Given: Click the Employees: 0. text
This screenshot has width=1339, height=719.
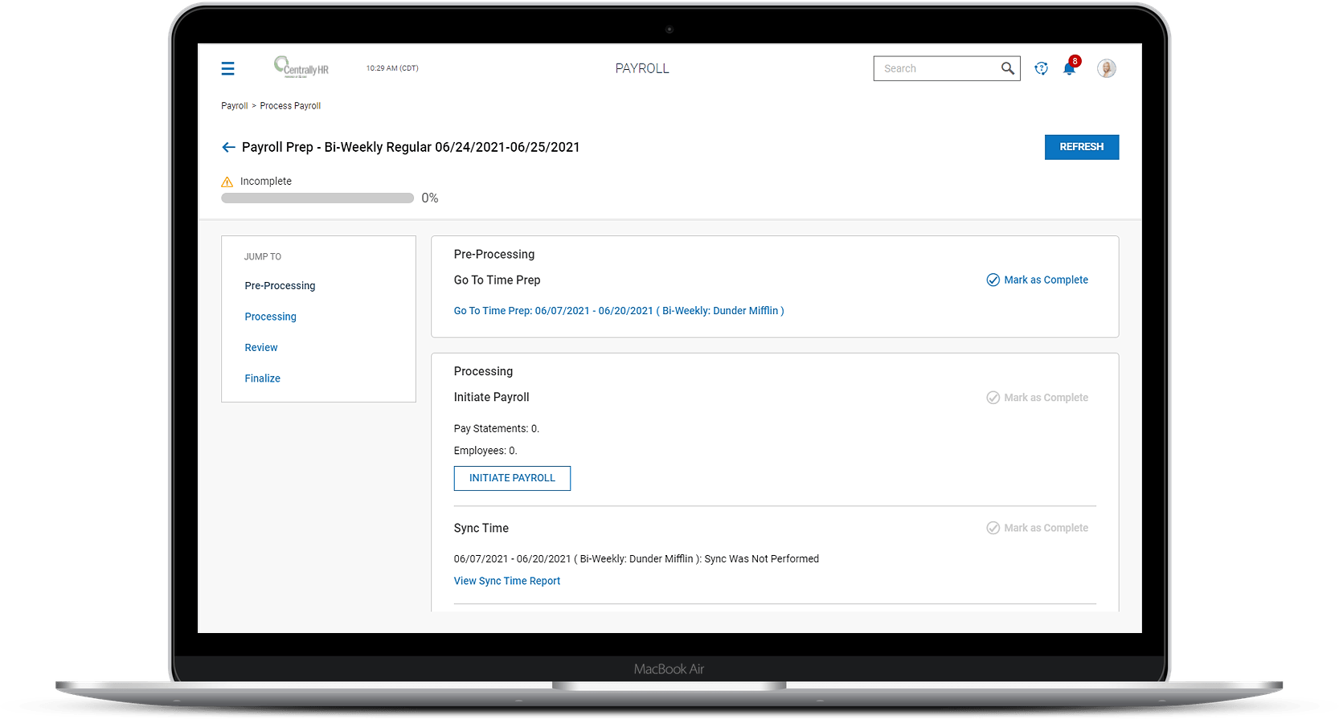Looking at the screenshot, I should click(x=485, y=451).
